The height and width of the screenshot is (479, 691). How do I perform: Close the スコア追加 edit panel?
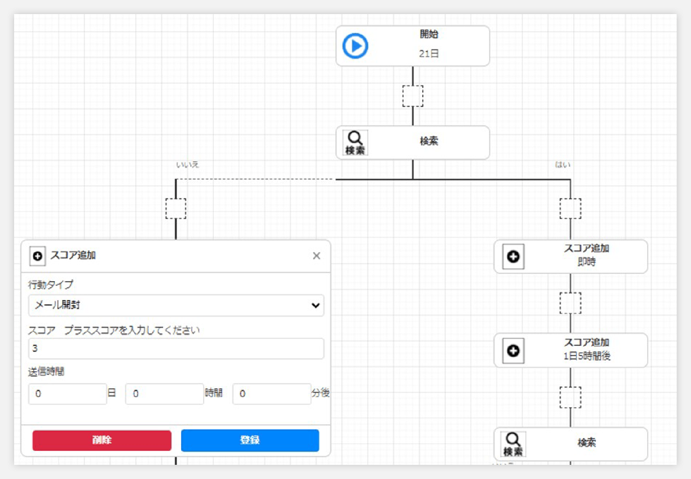(317, 256)
